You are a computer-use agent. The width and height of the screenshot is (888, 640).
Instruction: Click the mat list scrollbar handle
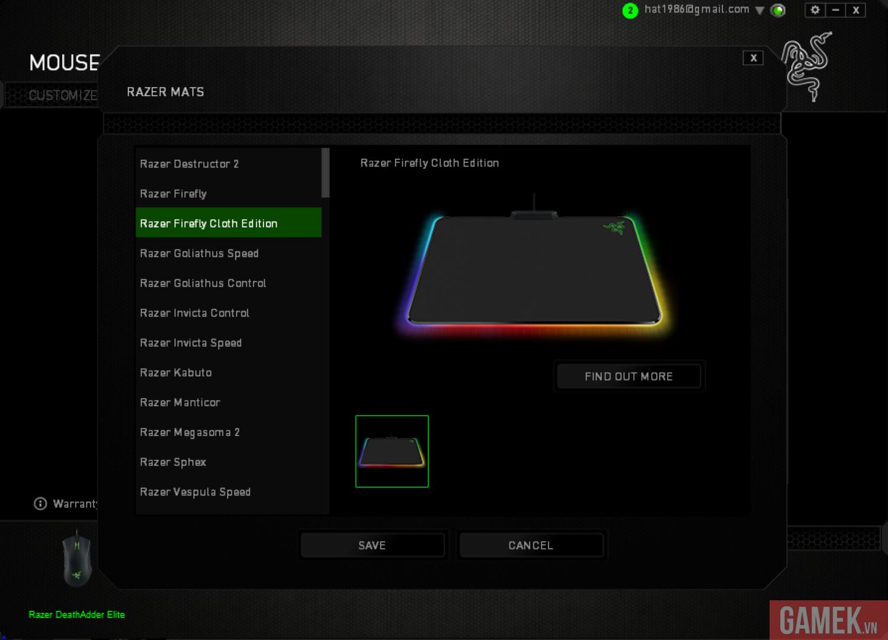click(325, 172)
